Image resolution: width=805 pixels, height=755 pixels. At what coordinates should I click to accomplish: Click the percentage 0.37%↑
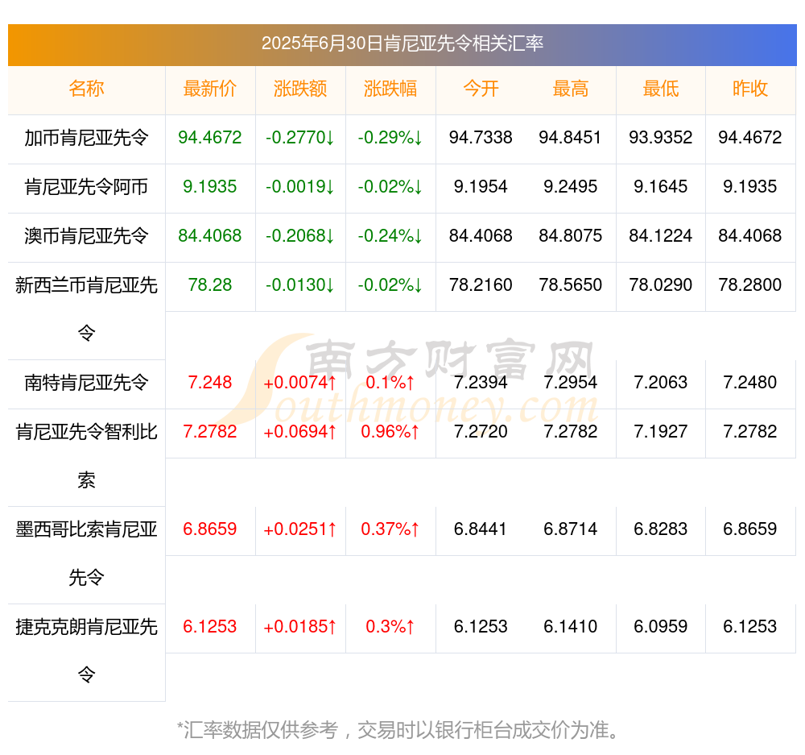tap(390, 529)
